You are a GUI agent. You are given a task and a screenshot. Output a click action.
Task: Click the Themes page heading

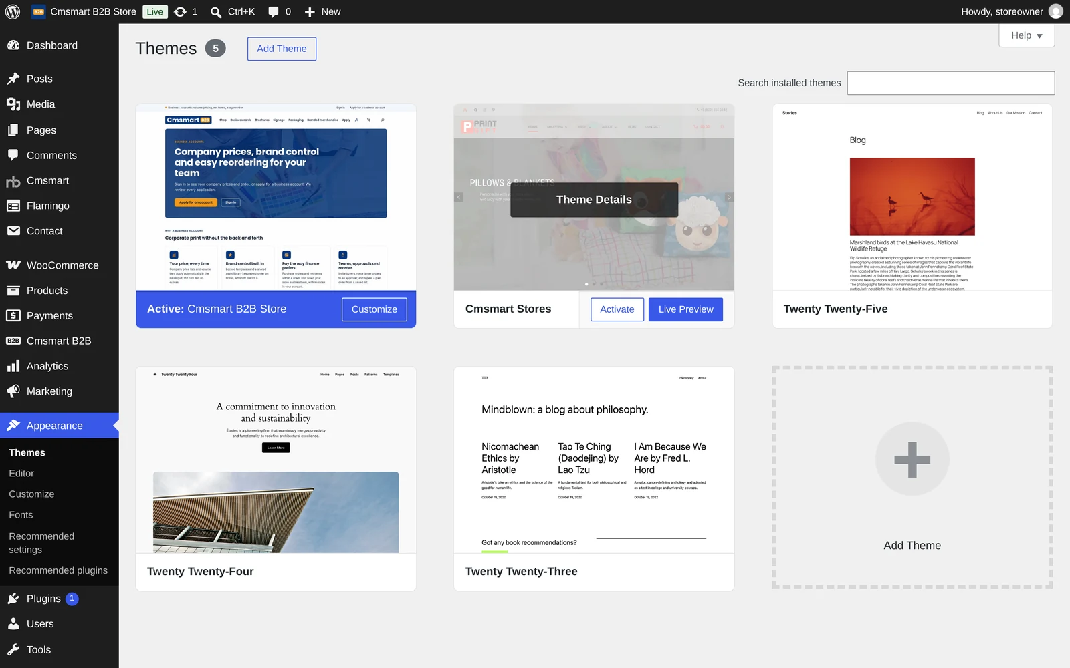click(166, 49)
